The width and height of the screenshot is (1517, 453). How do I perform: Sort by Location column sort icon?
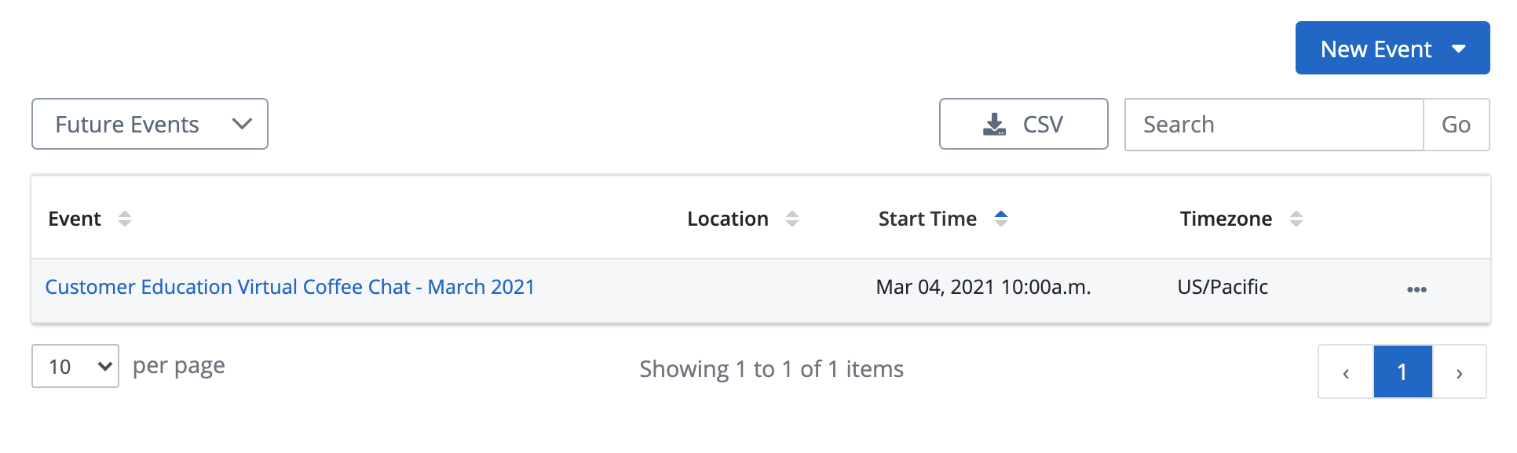point(792,219)
